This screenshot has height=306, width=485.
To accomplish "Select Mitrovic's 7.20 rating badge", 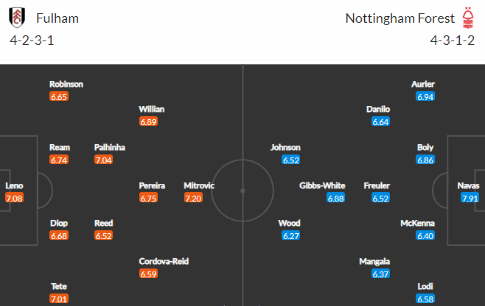I will (193, 198).
